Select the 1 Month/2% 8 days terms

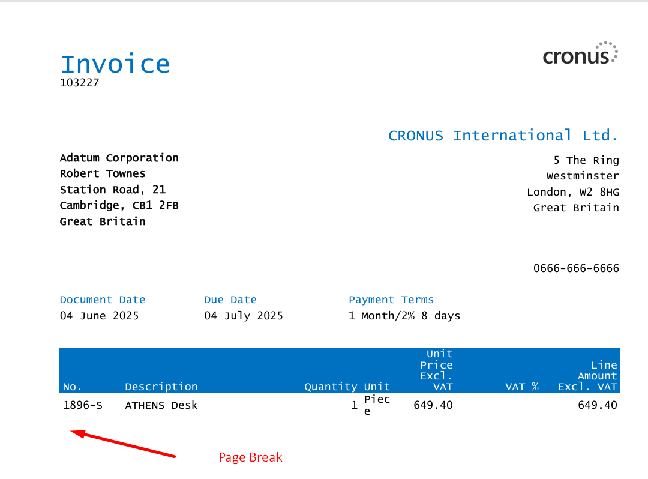coord(405,315)
